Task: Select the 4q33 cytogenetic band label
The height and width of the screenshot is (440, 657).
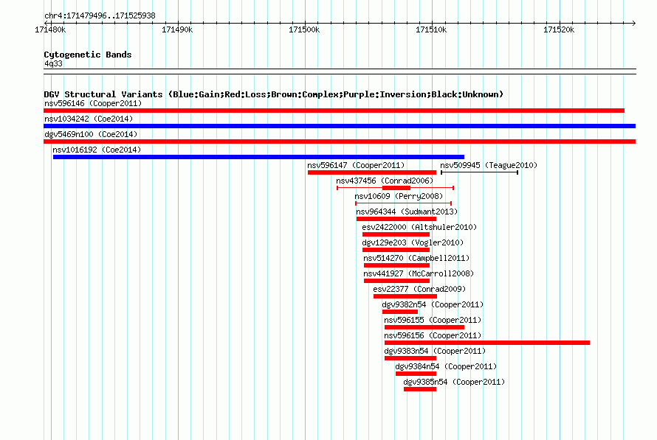Action: click(x=53, y=63)
